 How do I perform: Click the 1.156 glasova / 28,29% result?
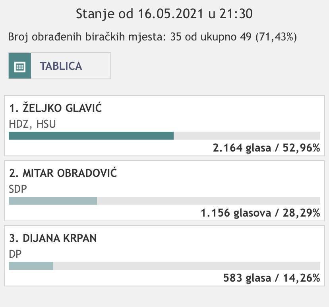(260, 213)
